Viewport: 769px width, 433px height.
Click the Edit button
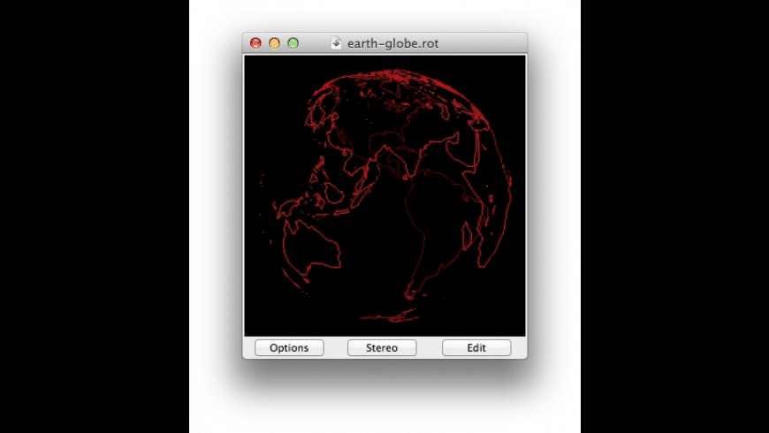[x=476, y=347]
